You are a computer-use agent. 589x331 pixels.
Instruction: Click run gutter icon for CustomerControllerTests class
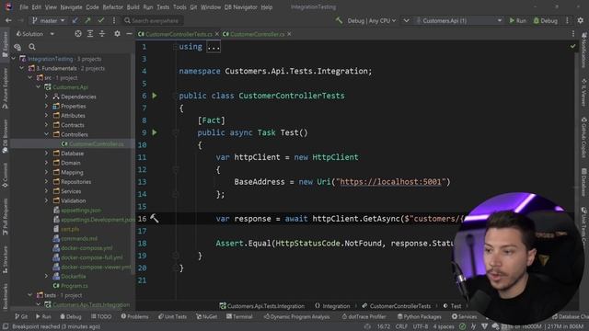(155, 96)
